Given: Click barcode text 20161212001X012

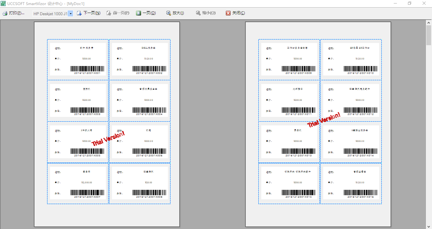Looking at the screenshot, I should [361, 114].
